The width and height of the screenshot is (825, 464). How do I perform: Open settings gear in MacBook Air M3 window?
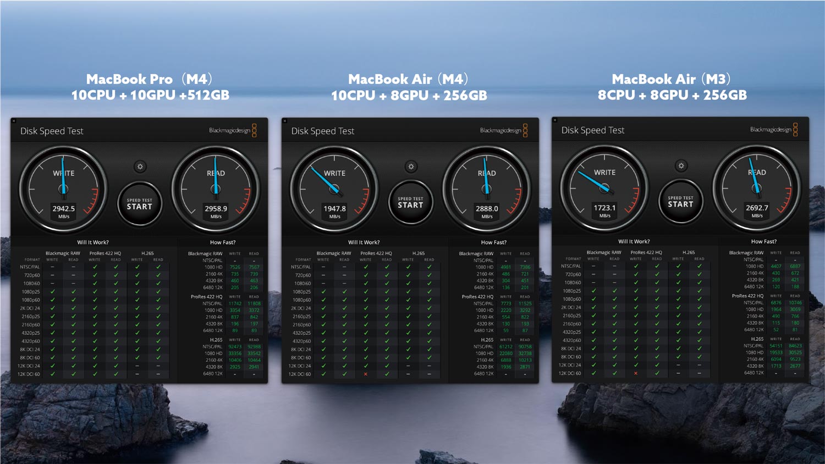coord(681,165)
